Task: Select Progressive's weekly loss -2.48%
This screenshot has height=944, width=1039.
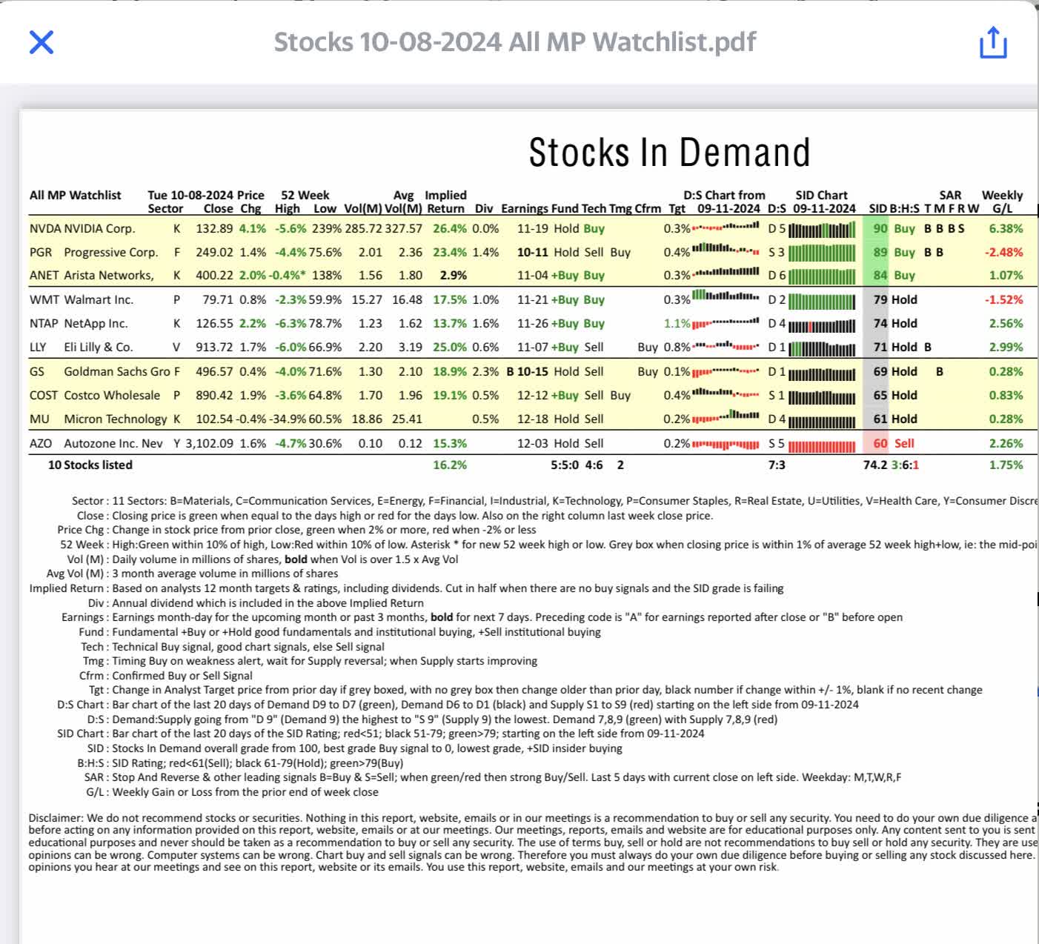Action: point(1003,252)
